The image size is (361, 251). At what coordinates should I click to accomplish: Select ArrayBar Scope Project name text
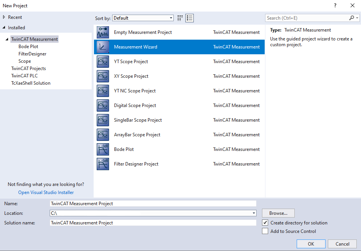pyautogui.click(x=137, y=135)
